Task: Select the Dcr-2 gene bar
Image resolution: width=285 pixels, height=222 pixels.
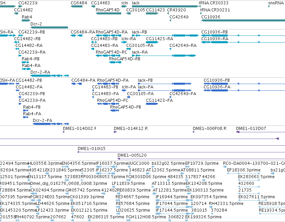Action: (x=49, y=27)
